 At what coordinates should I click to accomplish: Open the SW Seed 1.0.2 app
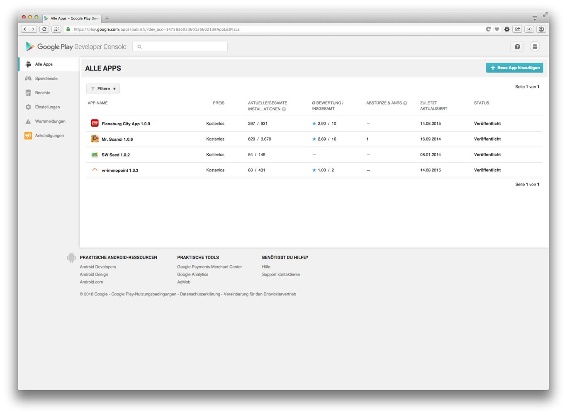[x=115, y=155]
